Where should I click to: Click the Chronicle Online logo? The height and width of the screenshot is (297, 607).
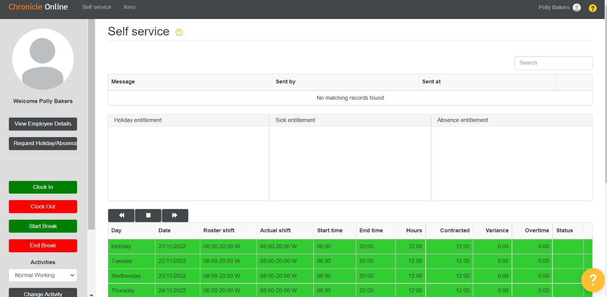click(x=38, y=7)
